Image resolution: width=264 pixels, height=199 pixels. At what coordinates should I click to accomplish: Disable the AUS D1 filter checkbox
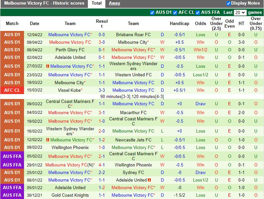click(152, 12)
